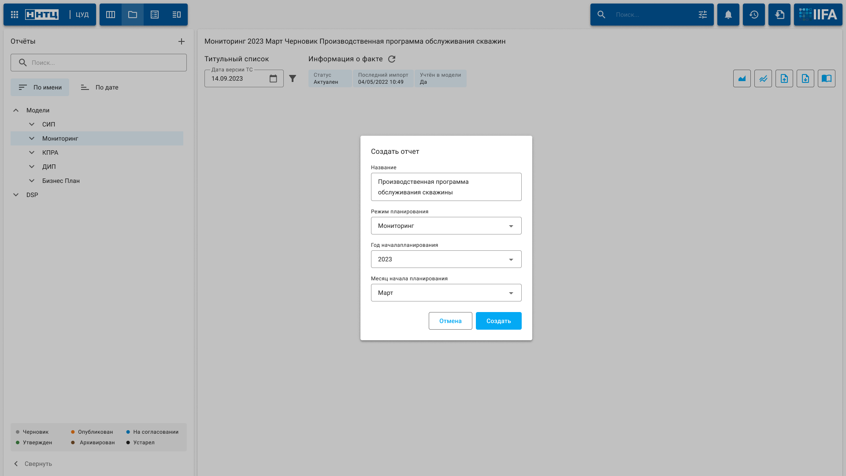Switch to the columns view tab
Screen dimensions: 846x476
[111, 15]
